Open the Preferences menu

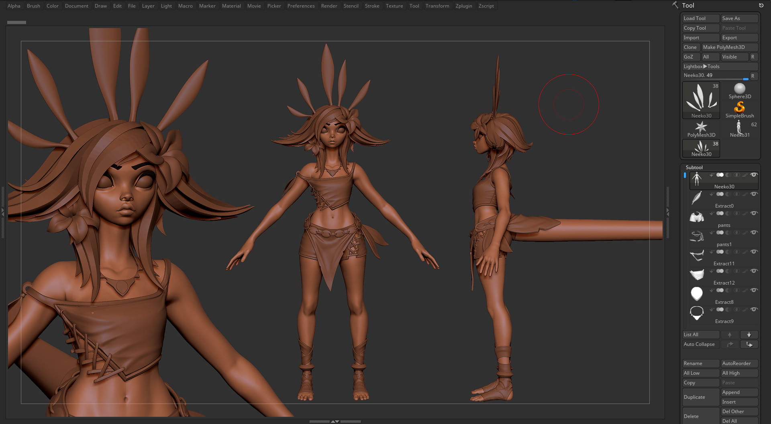pos(301,6)
